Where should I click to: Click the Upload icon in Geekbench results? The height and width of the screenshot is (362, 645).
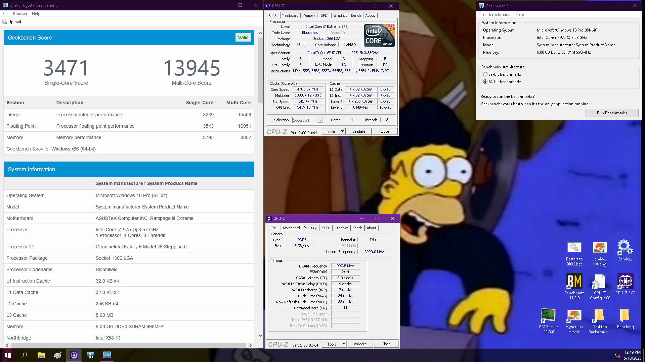point(5,22)
